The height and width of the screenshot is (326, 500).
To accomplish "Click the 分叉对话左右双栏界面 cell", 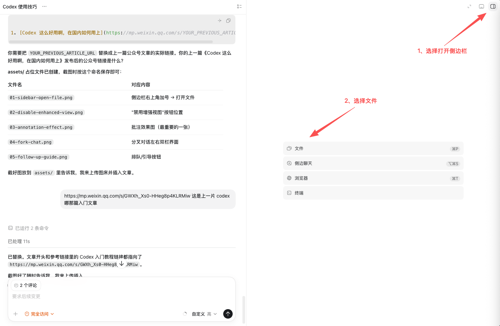I will [x=155, y=142].
